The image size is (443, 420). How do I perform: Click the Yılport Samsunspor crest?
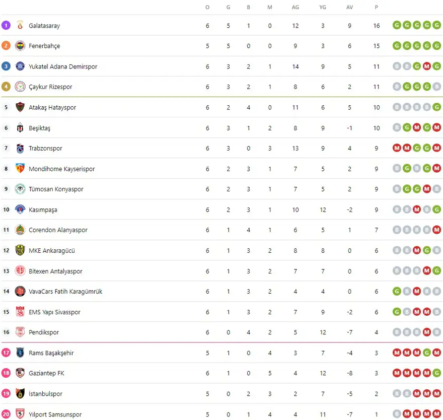(20, 414)
